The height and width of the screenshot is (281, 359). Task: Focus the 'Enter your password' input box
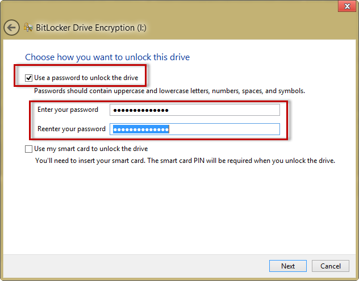point(194,110)
